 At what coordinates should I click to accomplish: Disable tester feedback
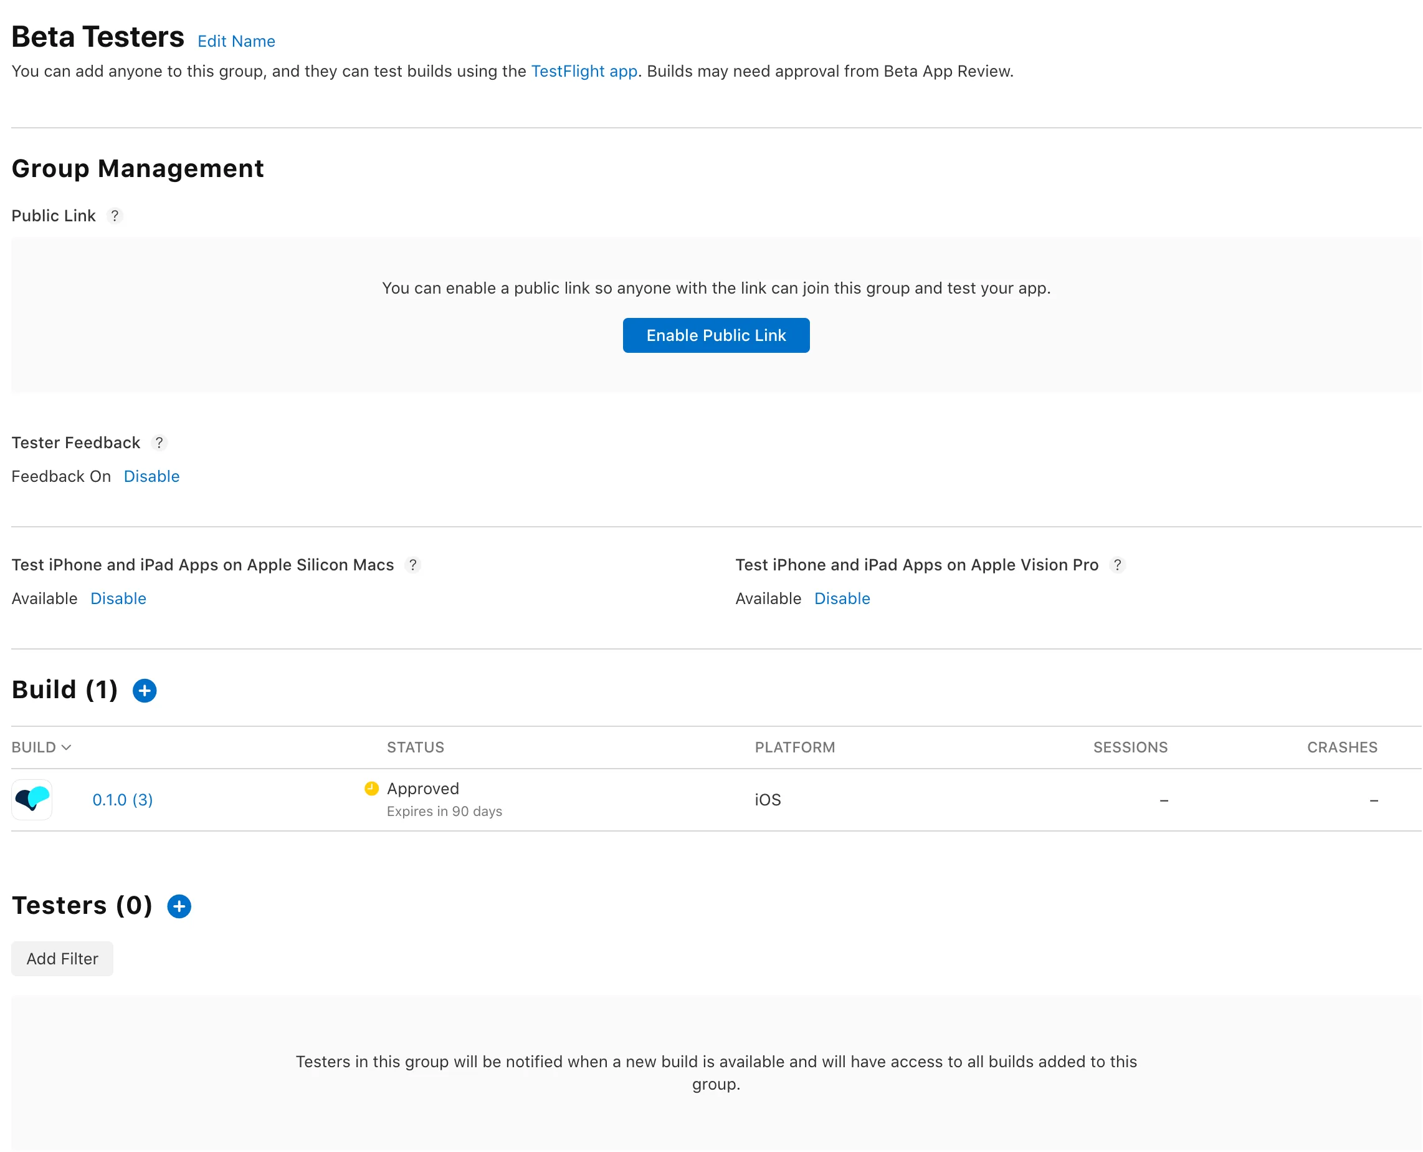tap(151, 476)
